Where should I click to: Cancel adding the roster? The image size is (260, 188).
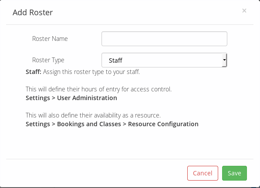tap(203, 173)
